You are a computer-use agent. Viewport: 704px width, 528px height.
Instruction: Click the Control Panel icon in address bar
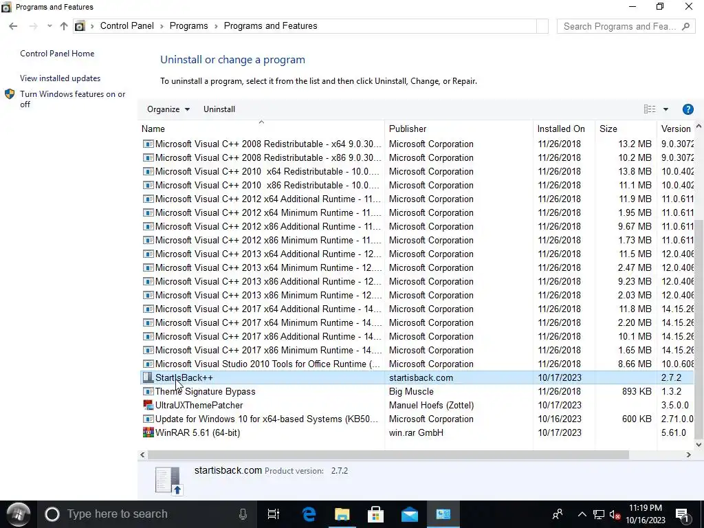[80, 26]
